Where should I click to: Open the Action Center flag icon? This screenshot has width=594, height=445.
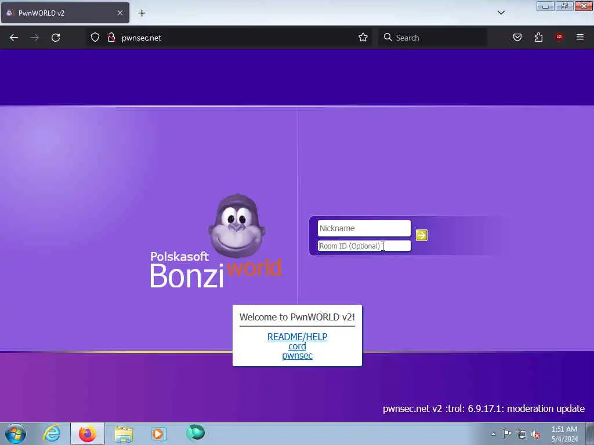click(x=507, y=433)
